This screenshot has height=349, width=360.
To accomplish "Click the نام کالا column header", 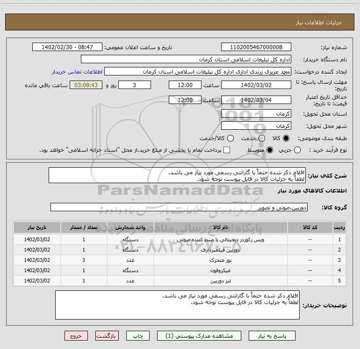I will pyautogui.click(x=220, y=227).
